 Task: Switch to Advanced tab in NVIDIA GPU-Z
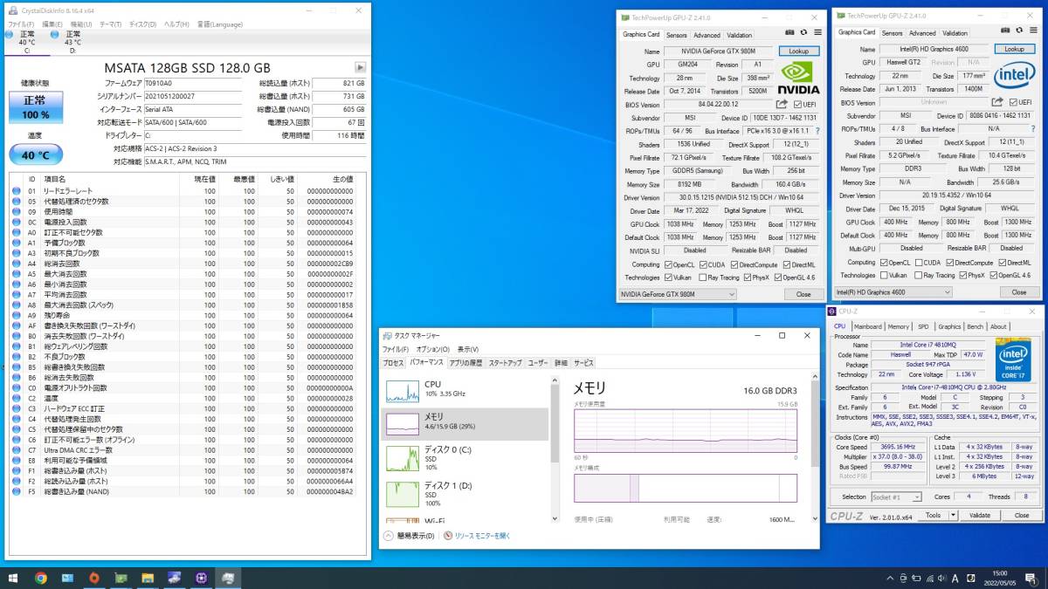(707, 35)
